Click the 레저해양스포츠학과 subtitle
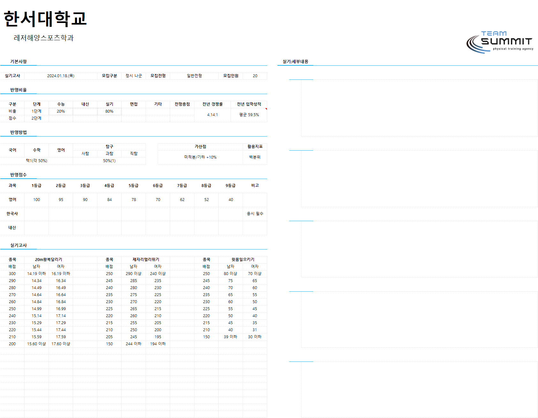 (x=43, y=38)
